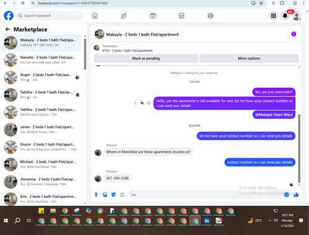Image resolution: width=309 pixels, height=235 pixels.
Task: Open the taskbar volume icon
Action: pyautogui.click(x=276, y=221)
